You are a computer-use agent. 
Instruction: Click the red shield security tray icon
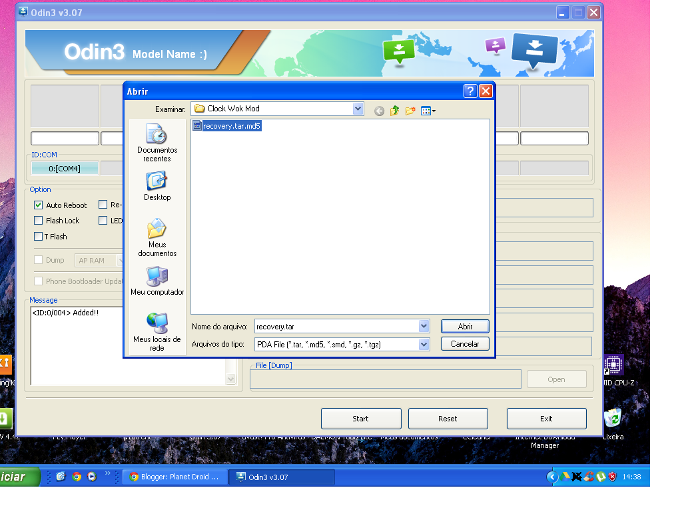click(x=613, y=477)
